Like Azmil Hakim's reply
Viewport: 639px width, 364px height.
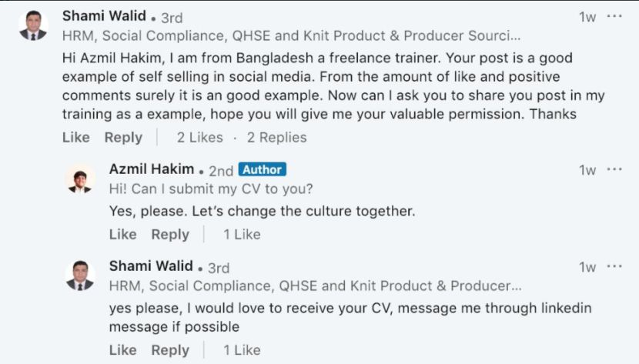[122, 234]
